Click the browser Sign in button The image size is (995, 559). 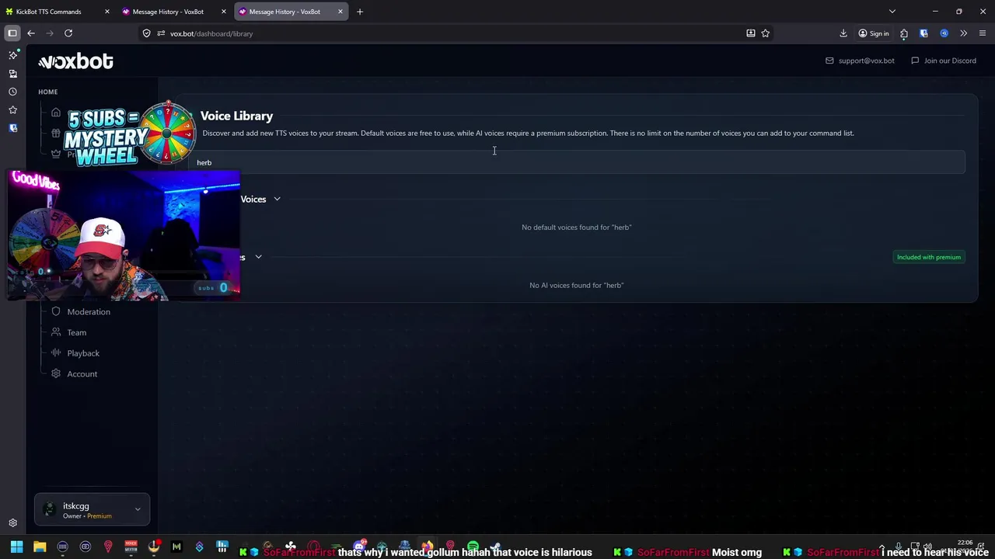[874, 33]
